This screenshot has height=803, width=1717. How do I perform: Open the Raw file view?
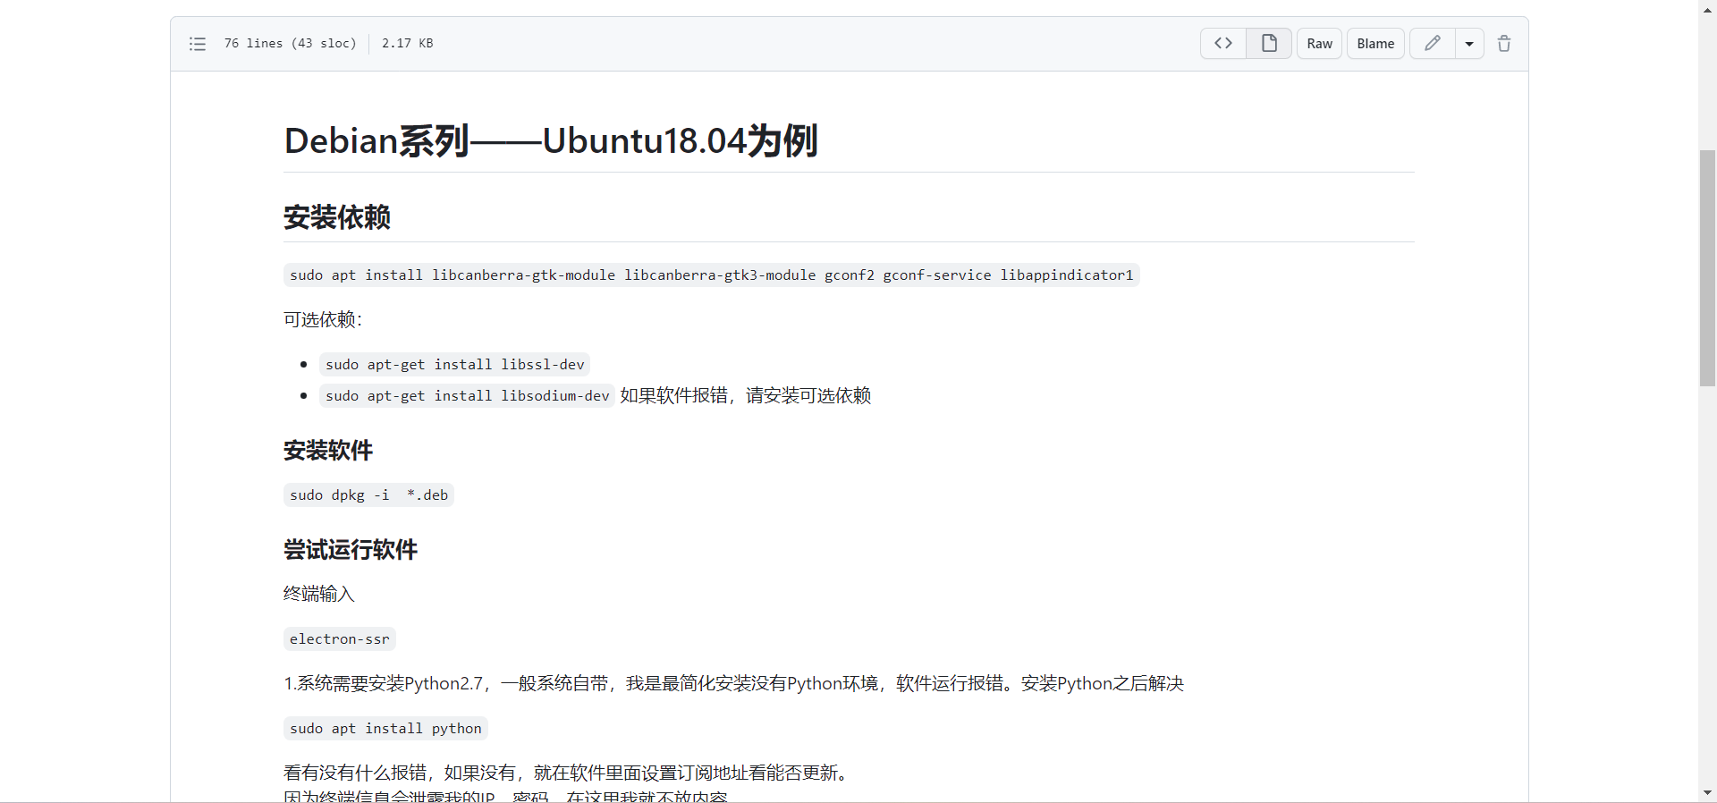coord(1319,44)
